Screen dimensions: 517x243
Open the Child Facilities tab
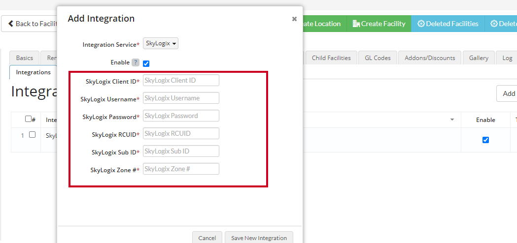click(331, 58)
